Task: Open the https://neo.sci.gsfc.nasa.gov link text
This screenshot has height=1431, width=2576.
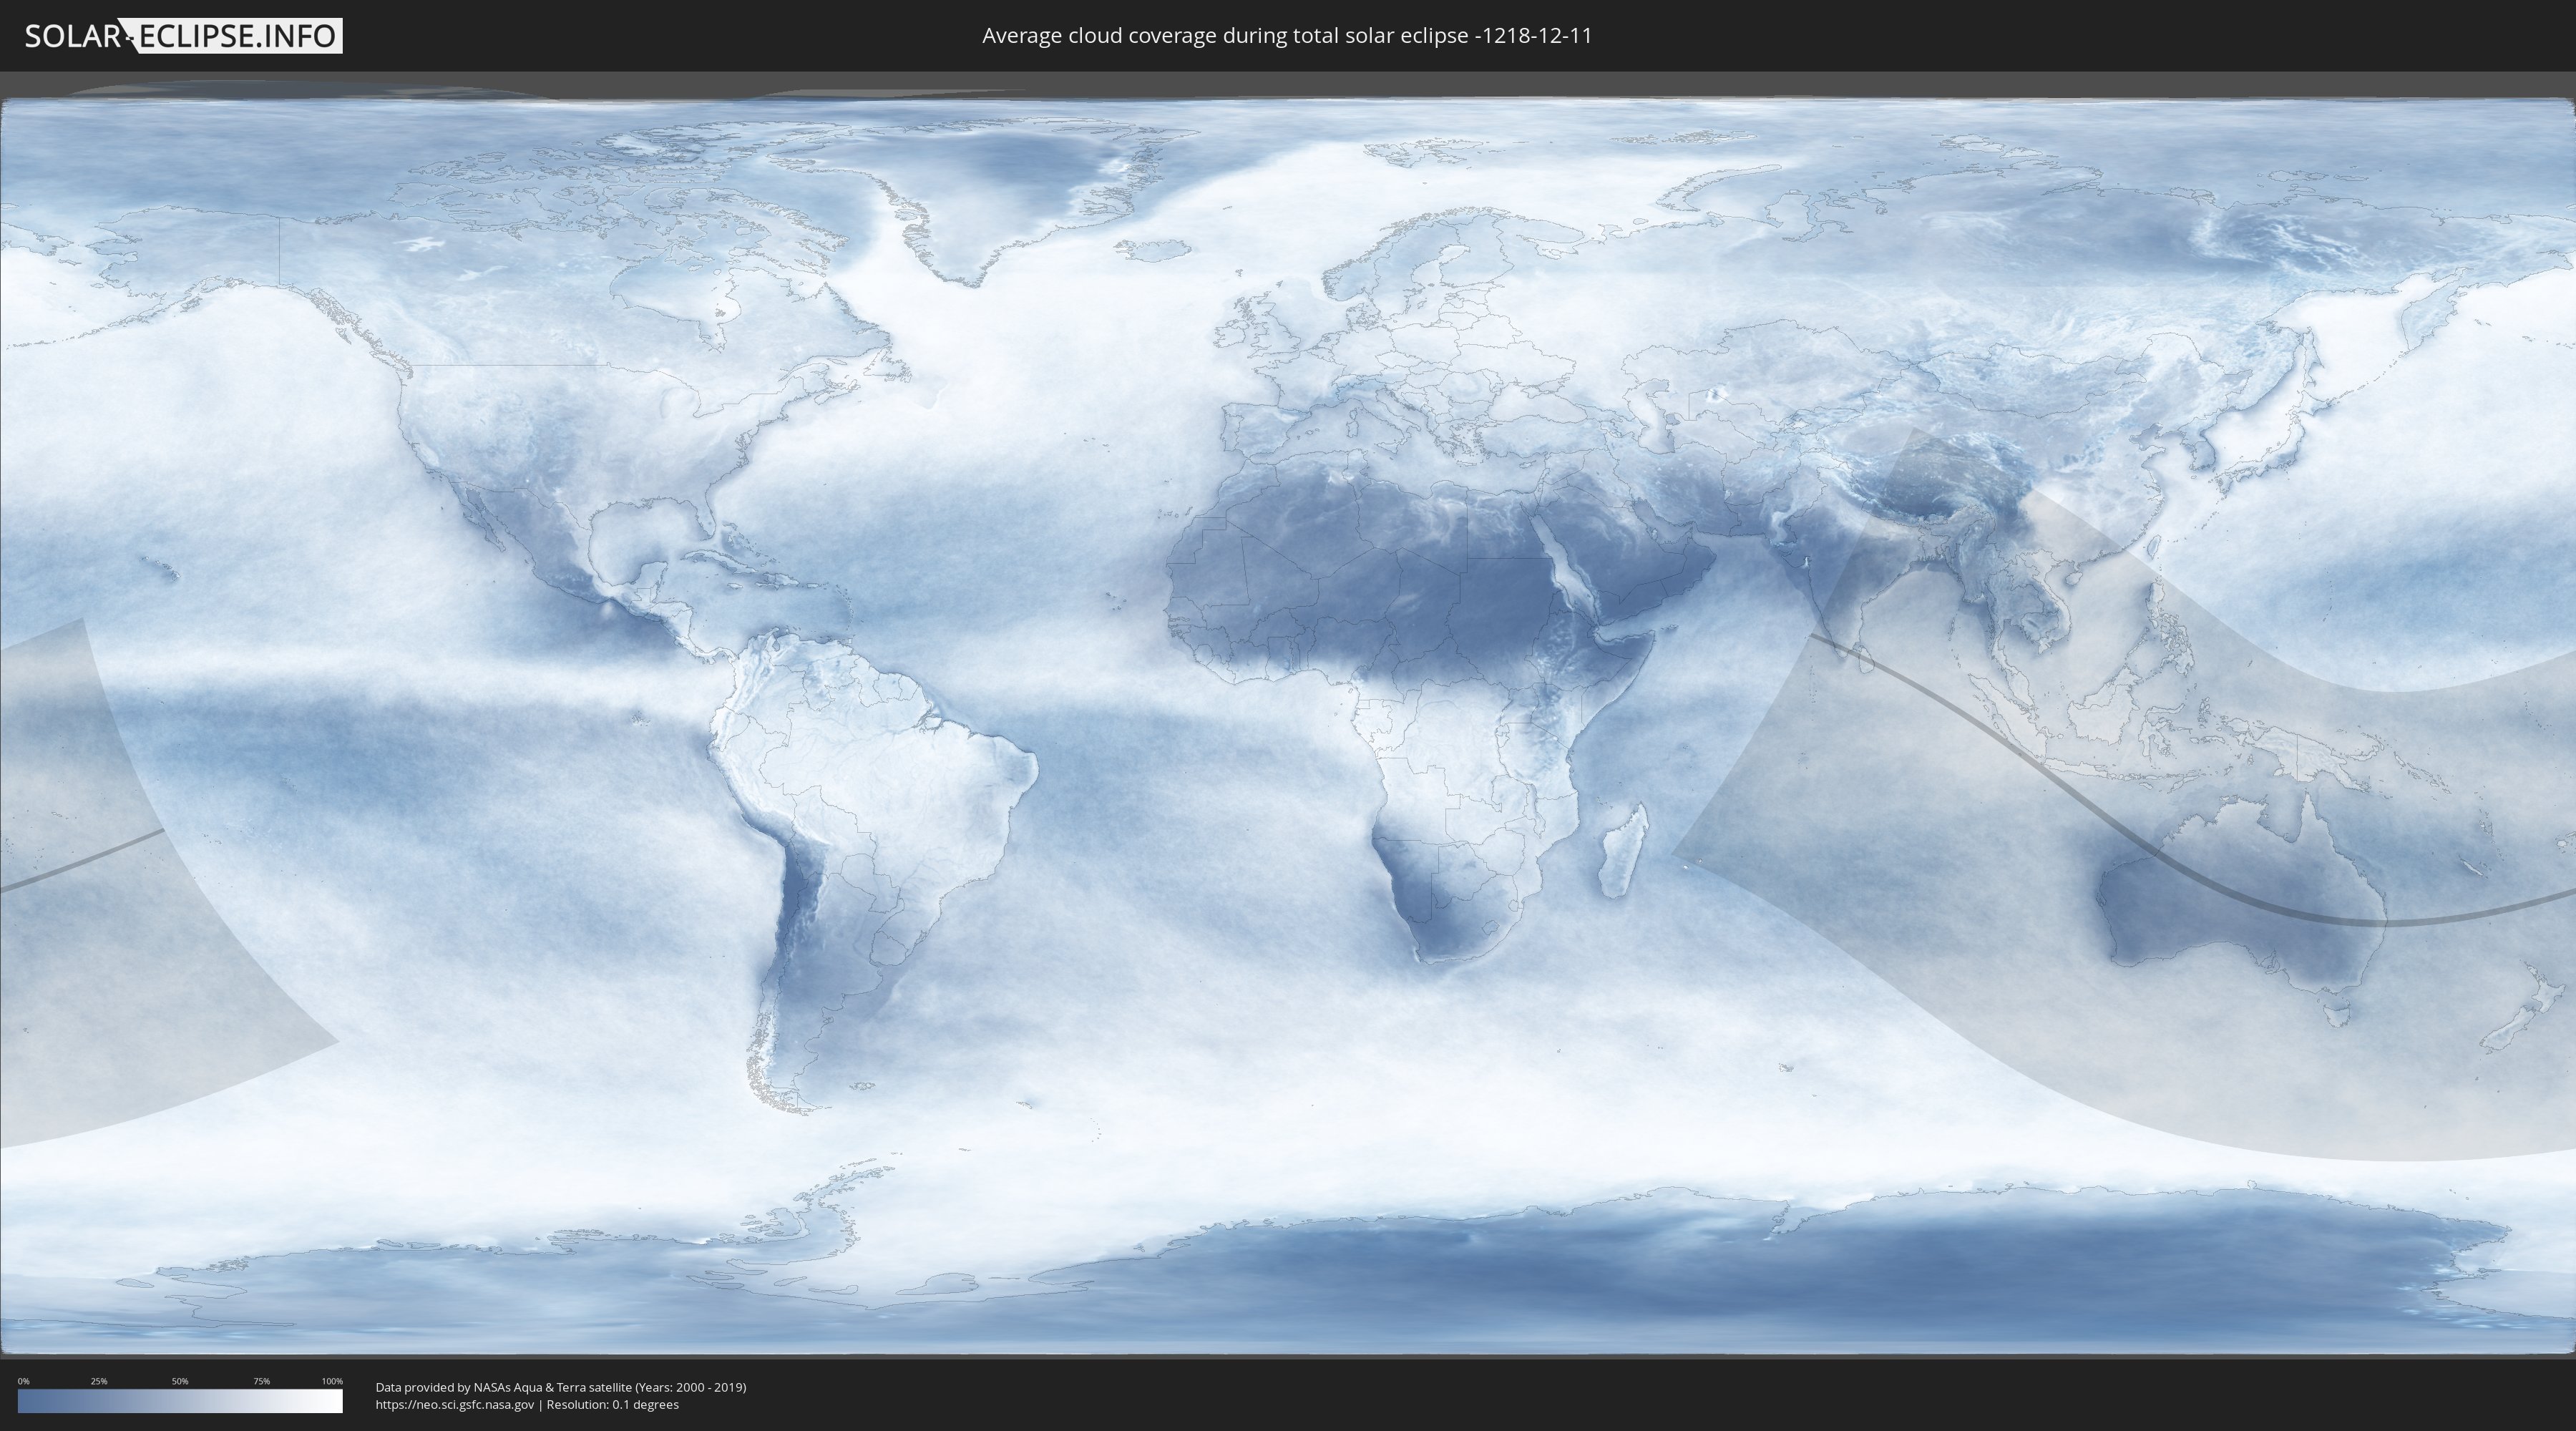Action: [x=455, y=1404]
